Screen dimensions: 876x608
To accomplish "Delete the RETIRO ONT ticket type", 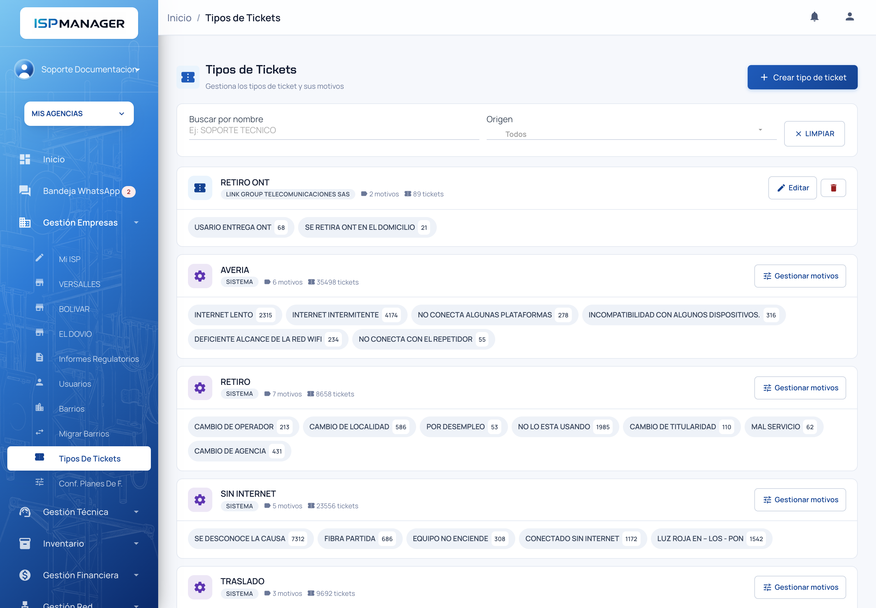I will pos(833,188).
